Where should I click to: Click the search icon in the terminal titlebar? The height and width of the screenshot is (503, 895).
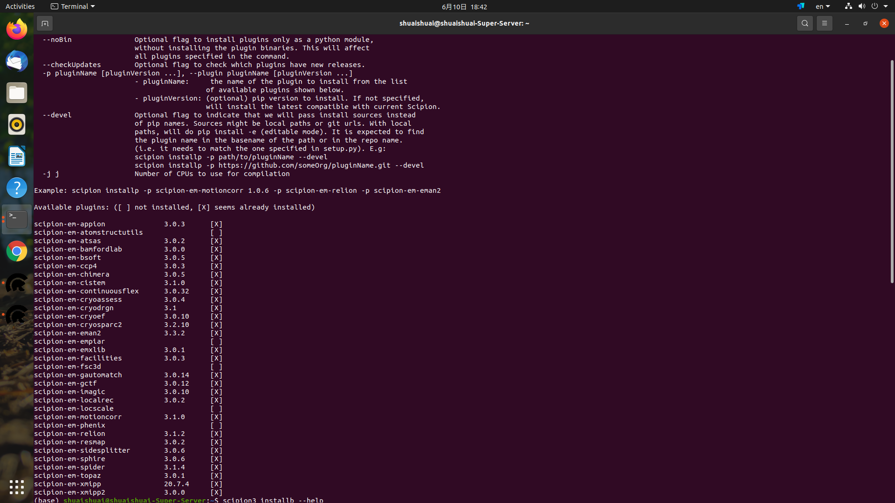point(805,23)
